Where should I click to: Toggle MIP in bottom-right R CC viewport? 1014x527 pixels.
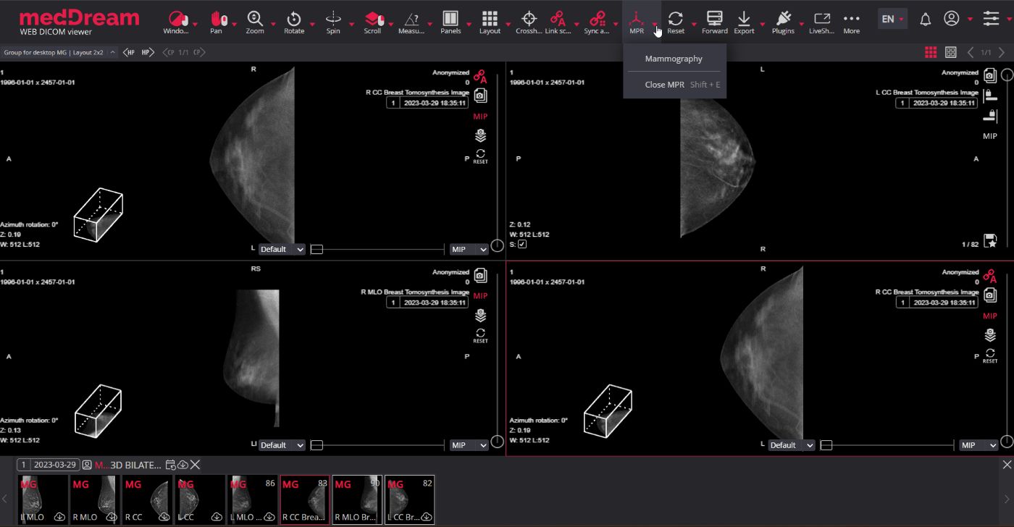point(989,316)
